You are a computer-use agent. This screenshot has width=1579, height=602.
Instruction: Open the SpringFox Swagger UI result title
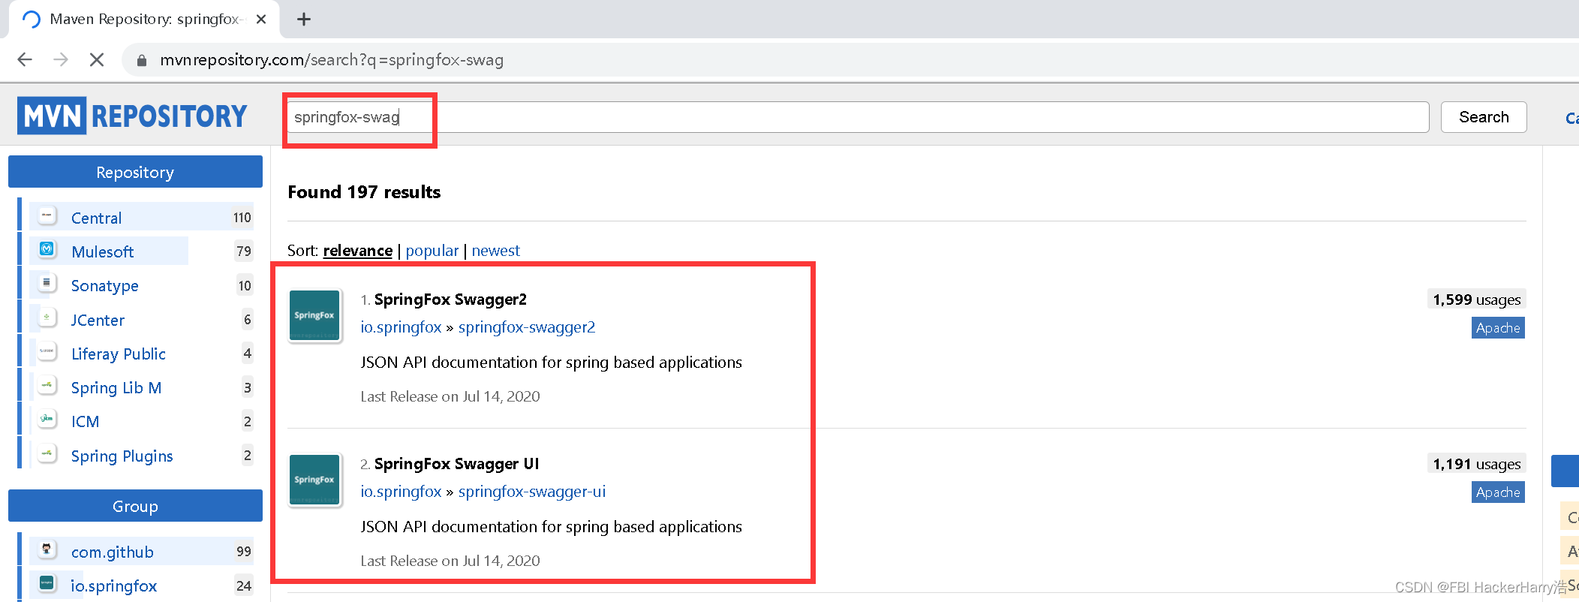tap(457, 464)
